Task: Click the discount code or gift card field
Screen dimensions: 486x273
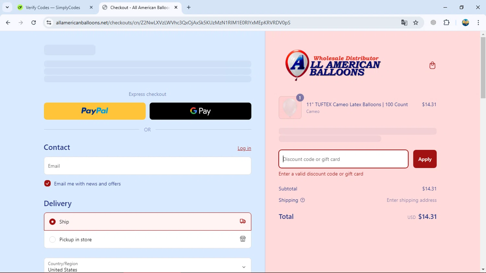Action: (x=343, y=159)
